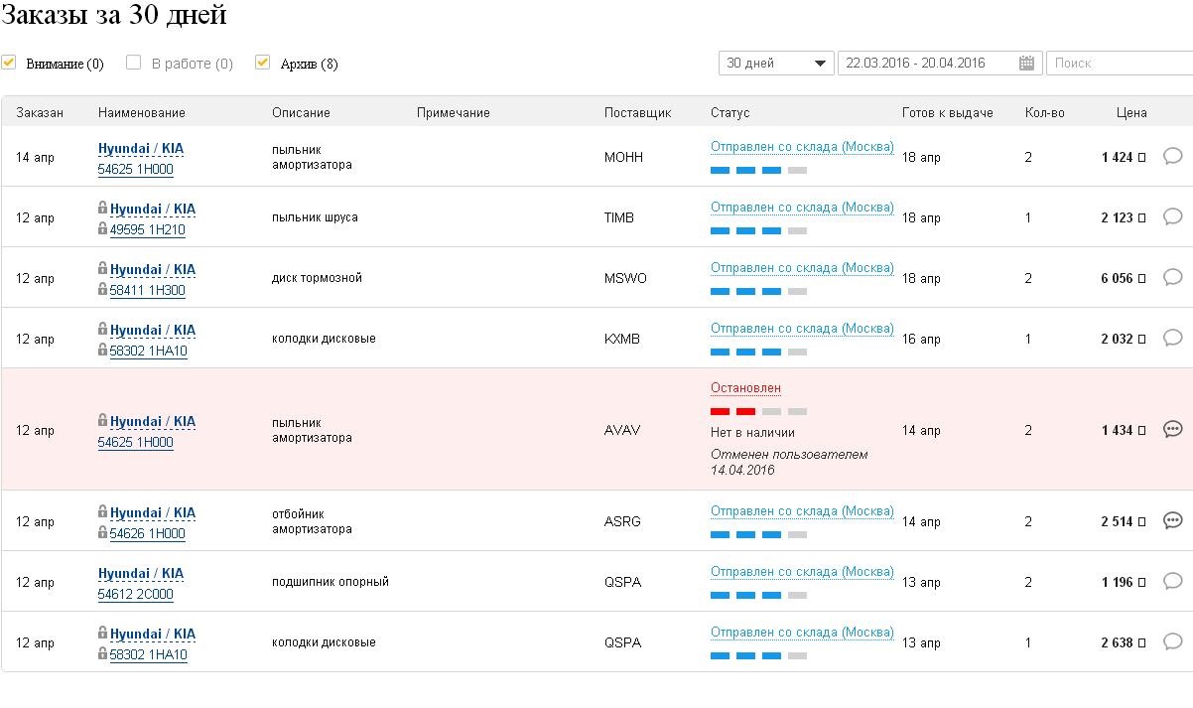This screenshot has height=708, width=1193.
Task: Toggle the Внимание (0) checkbox
Action: pyautogui.click(x=9, y=63)
